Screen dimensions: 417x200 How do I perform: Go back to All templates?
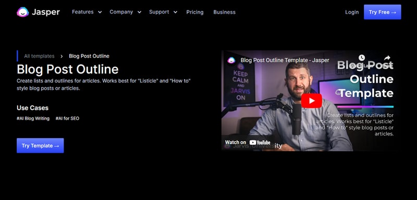pos(39,56)
